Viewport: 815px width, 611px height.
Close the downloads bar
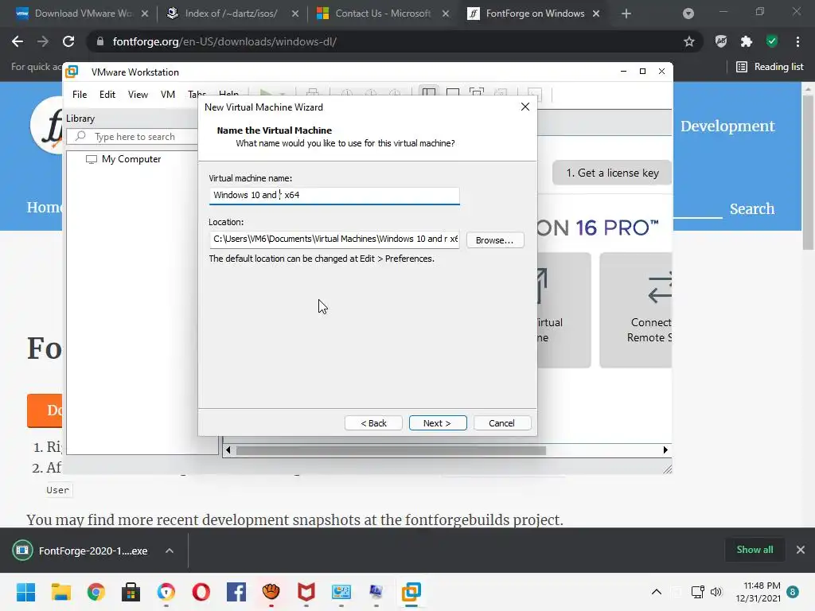pyautogui.click(x=801, y=550)
